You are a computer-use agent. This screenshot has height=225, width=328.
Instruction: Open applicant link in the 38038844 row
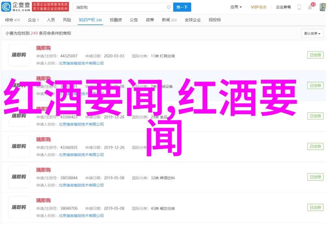(x=81, y=185)
